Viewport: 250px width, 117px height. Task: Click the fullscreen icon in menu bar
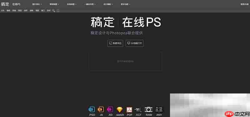(x=58, y=11)
